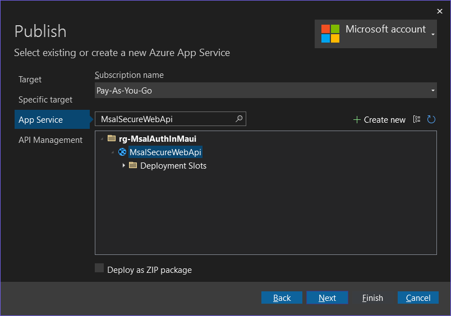Collapse the rg-MsalAuthInMaui resource group
Screen dimensions: 451x316
click(x=102, y=139)
